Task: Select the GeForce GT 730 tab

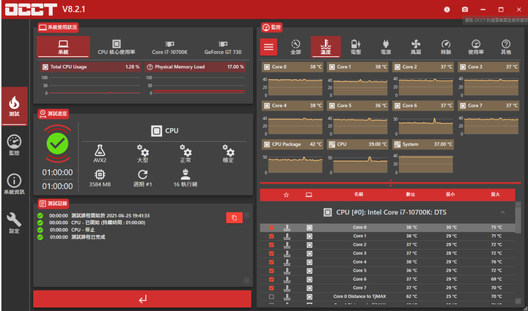Action: (223, 47)
